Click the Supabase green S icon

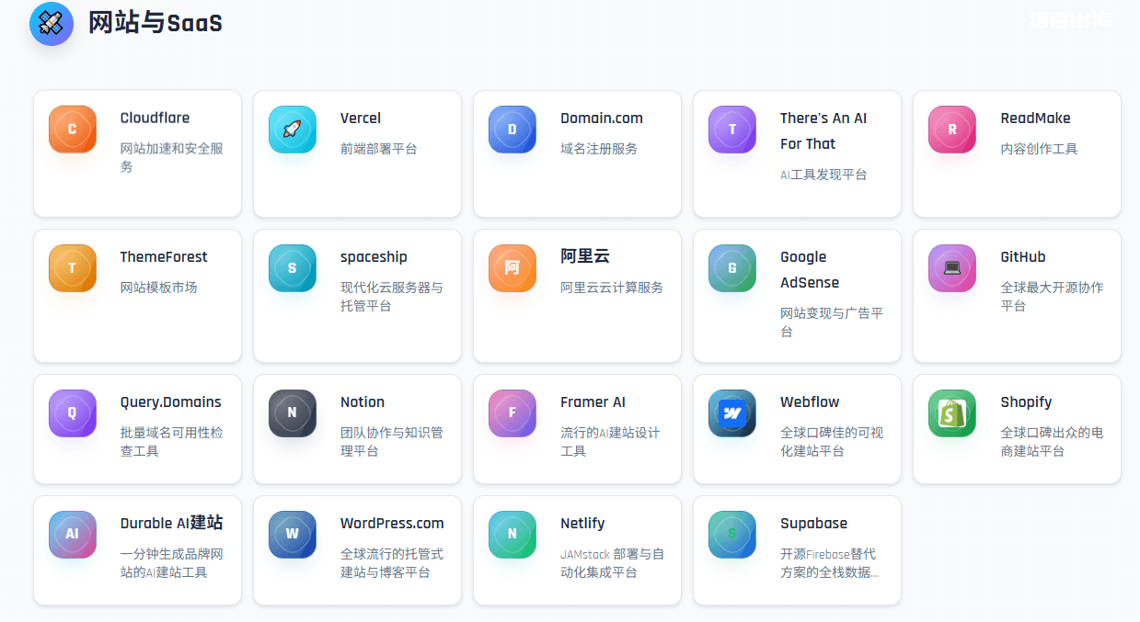pos(732,535)
